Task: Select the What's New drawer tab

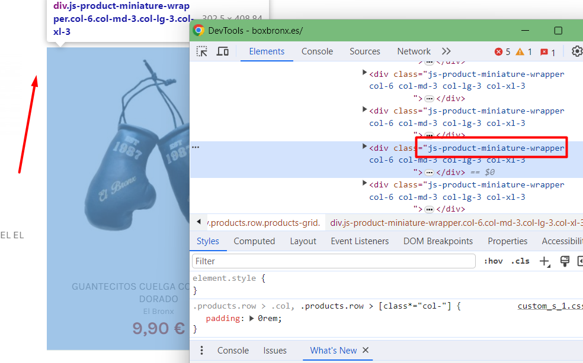Action: (x=334, y=351)
